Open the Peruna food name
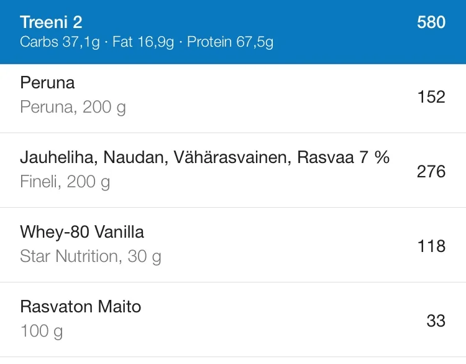 [x=47, y=83]
